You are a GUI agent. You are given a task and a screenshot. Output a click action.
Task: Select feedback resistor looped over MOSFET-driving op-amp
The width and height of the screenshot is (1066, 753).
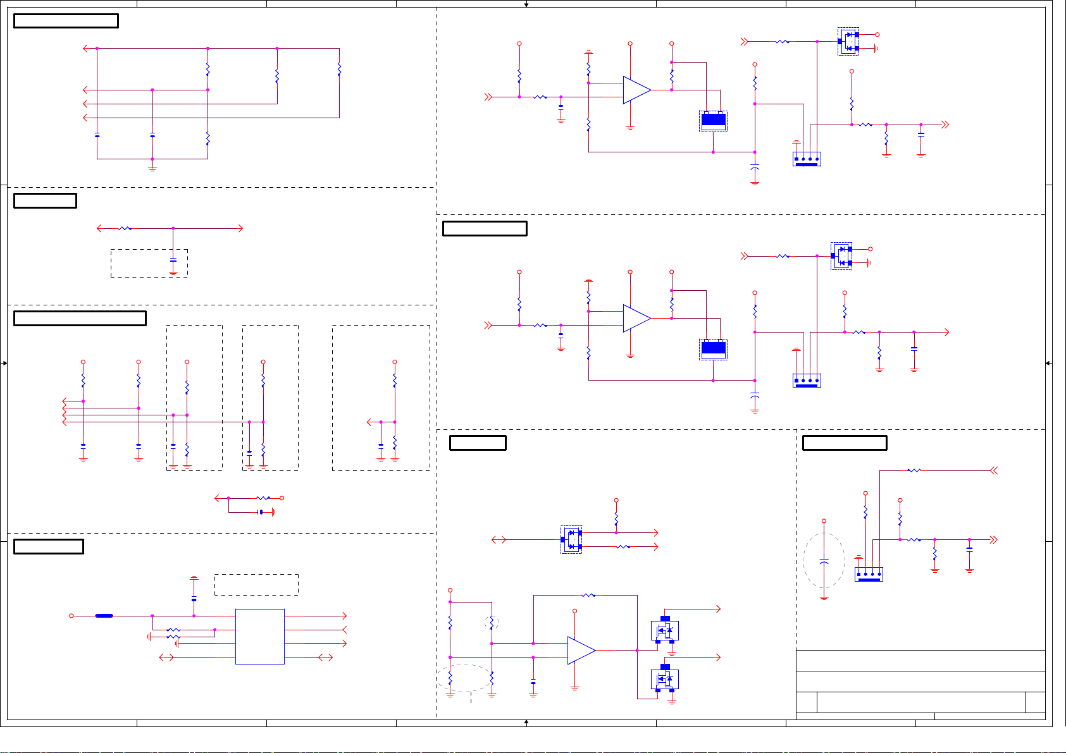point(588,595)
